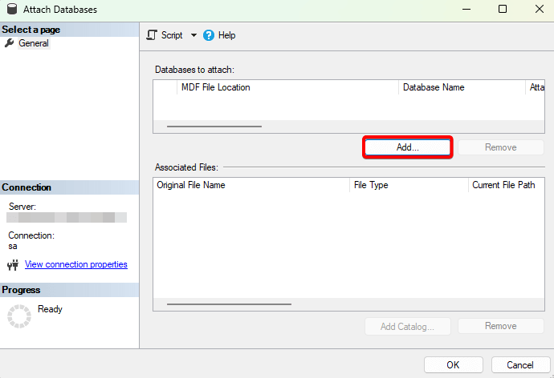Click the upper Remove button
Image resolution: width=554 pixels, height=378 pixels.
501,147
